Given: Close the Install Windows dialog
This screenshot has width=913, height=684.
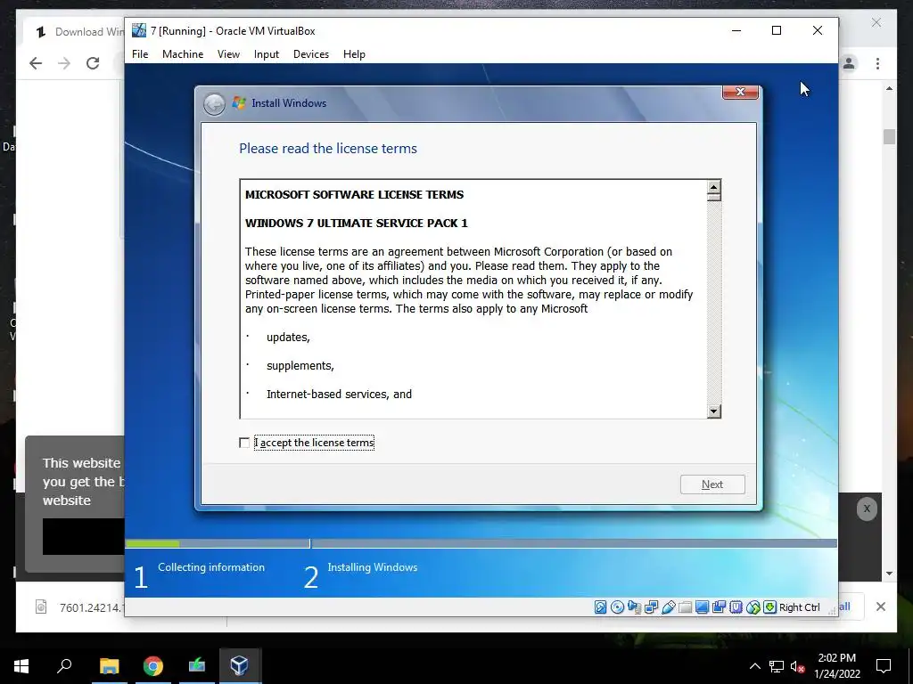Looking at the screenshot, I should (x=740, y=92).
